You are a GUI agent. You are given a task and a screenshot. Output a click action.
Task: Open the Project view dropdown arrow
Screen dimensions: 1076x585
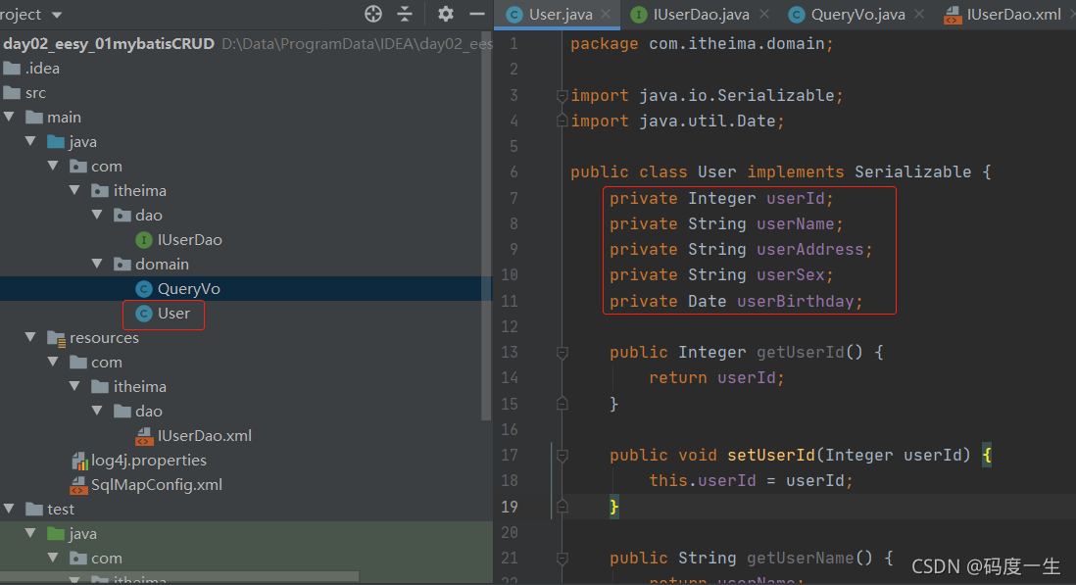[57, 15]
